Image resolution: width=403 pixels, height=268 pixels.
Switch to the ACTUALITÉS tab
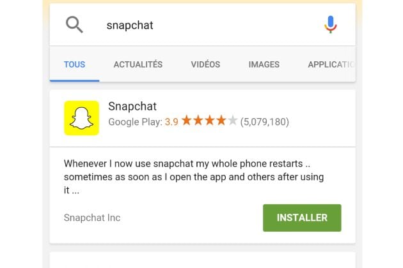pyautogui.click(x=138, y=64)
